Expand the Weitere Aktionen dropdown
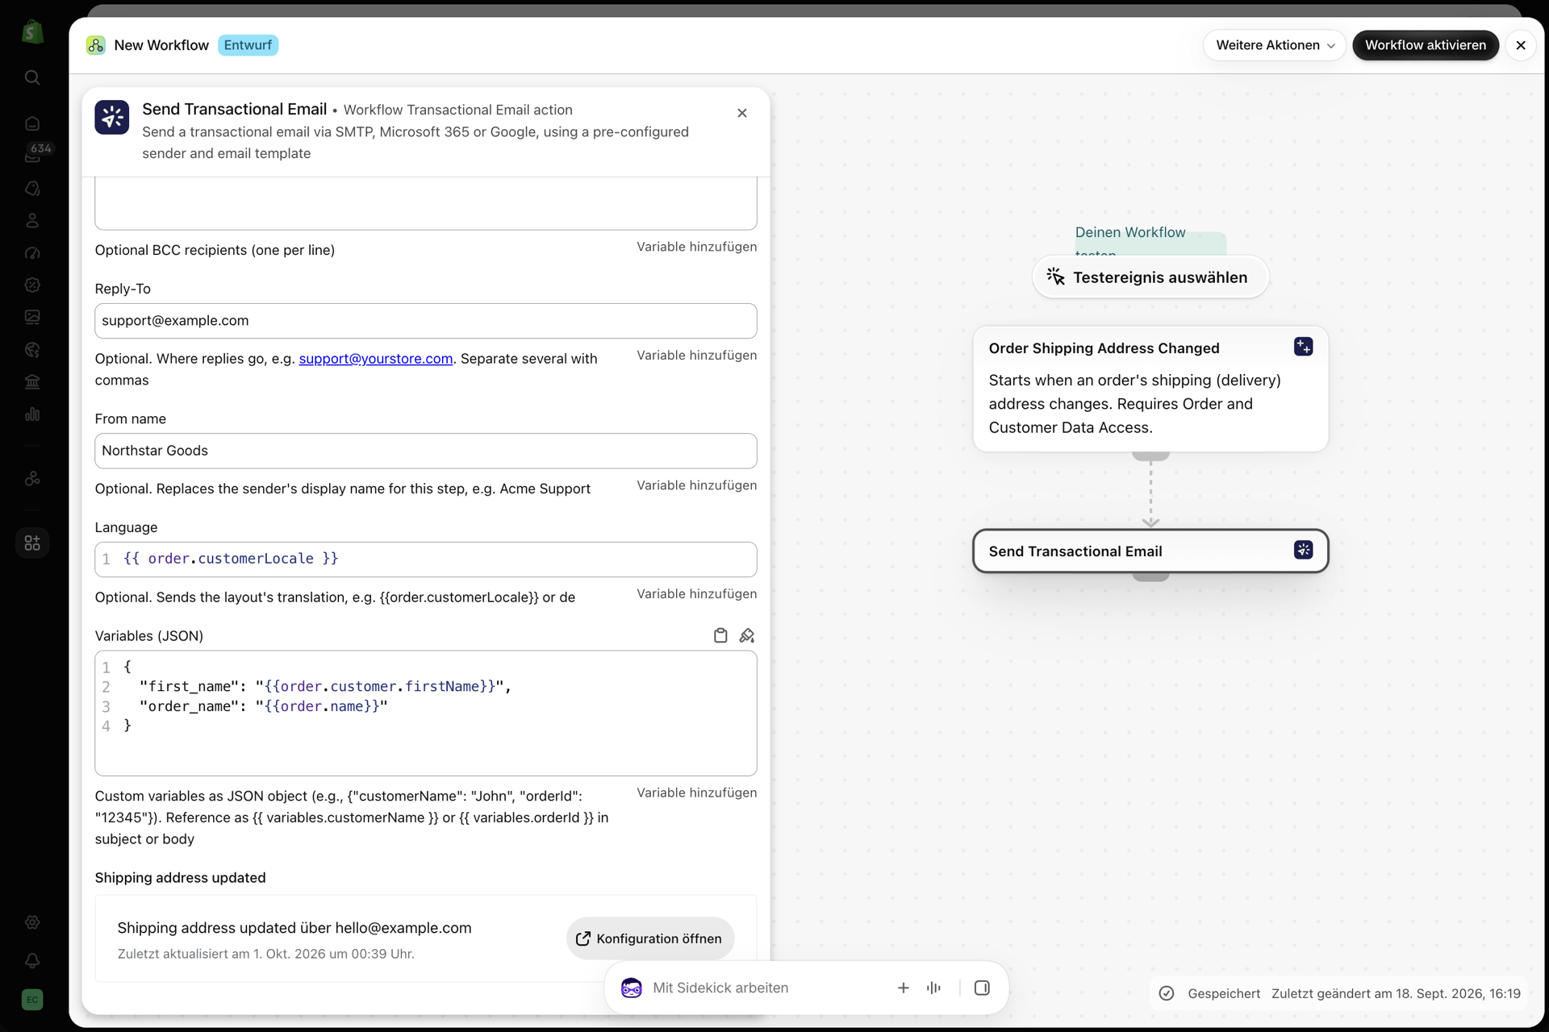Viewport: 1549px width, 1032px height. (1275, 45)
